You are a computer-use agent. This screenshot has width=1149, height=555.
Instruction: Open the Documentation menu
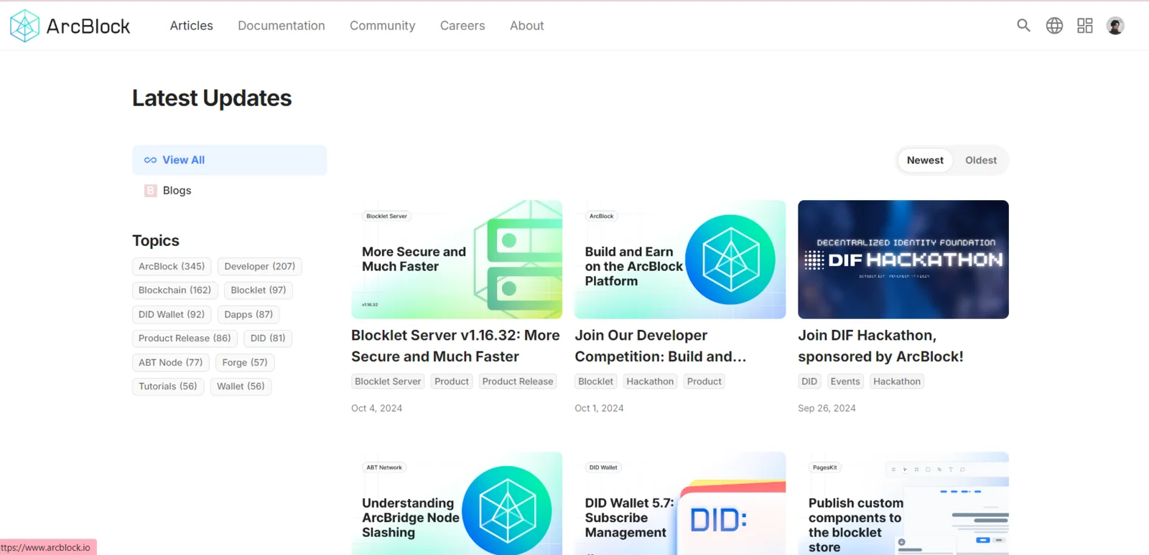[x=282, y=26]
